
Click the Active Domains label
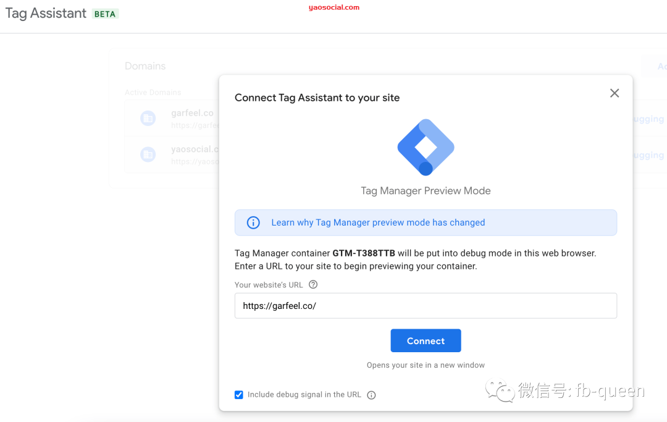pos(153,92)
